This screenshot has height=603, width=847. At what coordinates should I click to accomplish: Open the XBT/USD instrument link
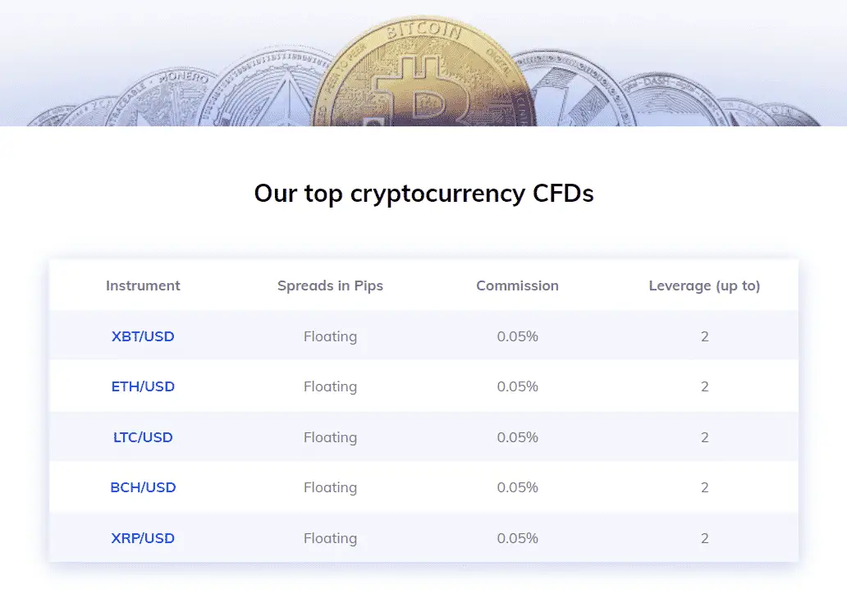(143, 336)
